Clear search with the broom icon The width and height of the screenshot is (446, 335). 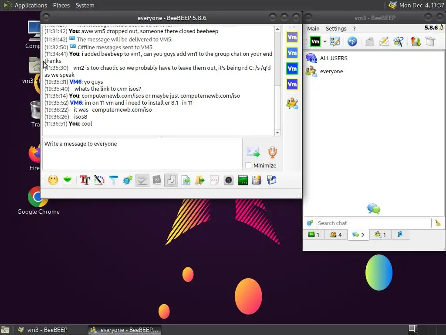coord(438,223)
